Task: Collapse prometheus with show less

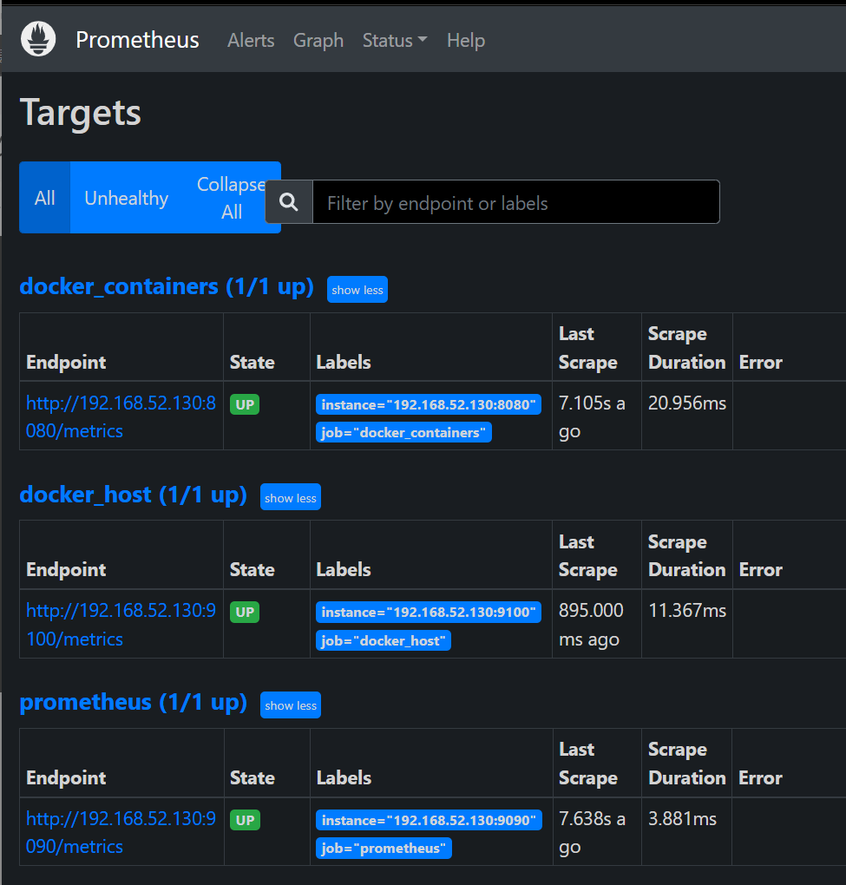Action: [x=291, y=705]
